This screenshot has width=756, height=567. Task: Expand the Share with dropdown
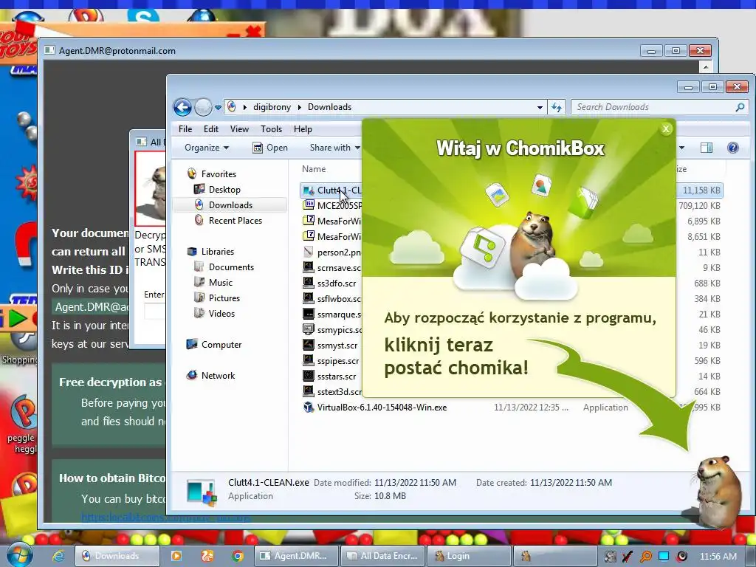334,148
